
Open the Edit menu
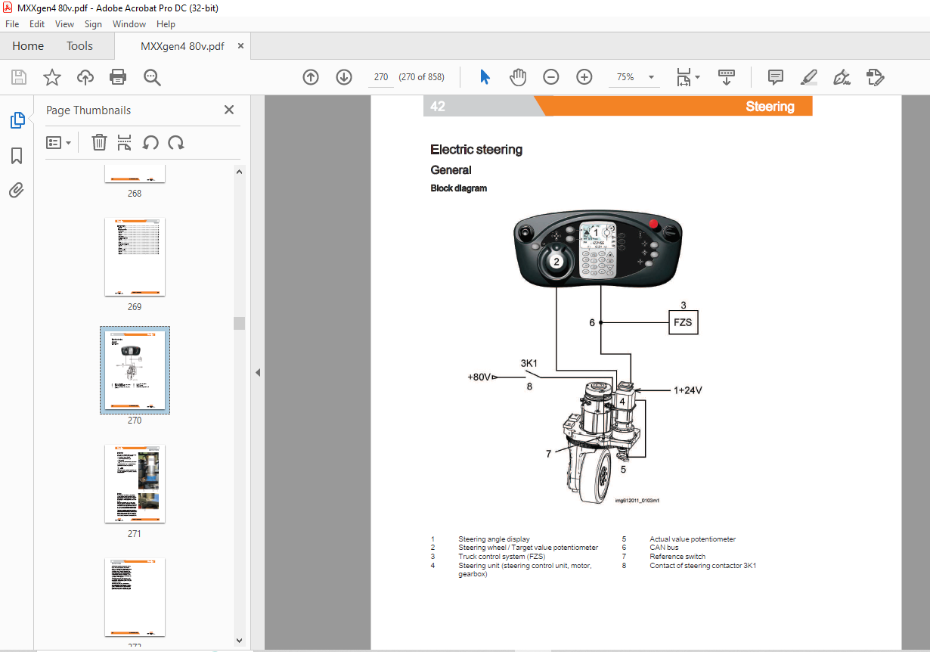pyautogui.click(x=38, y=24)
